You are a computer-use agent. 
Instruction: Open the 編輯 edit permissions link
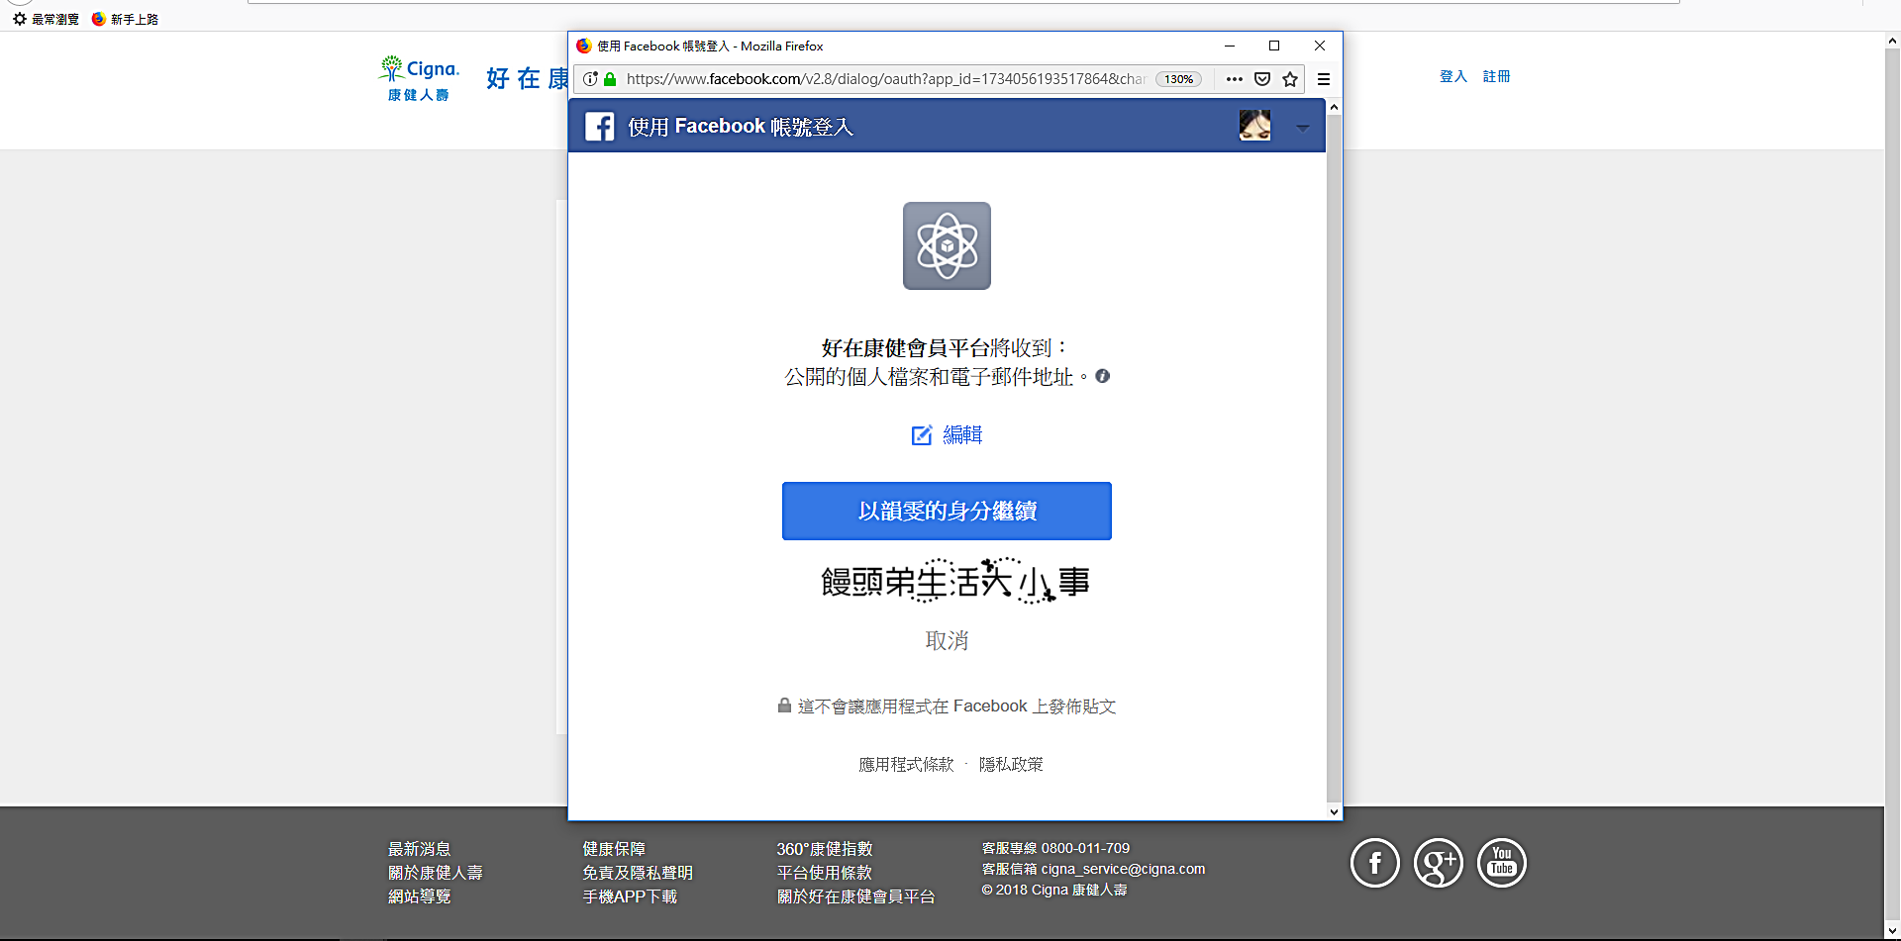click(x=962, y=435)
